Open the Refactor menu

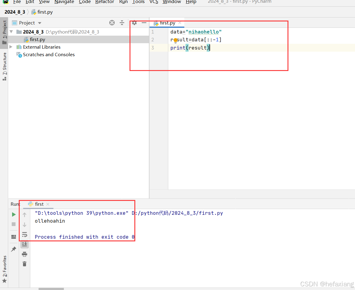click(104, 2)
